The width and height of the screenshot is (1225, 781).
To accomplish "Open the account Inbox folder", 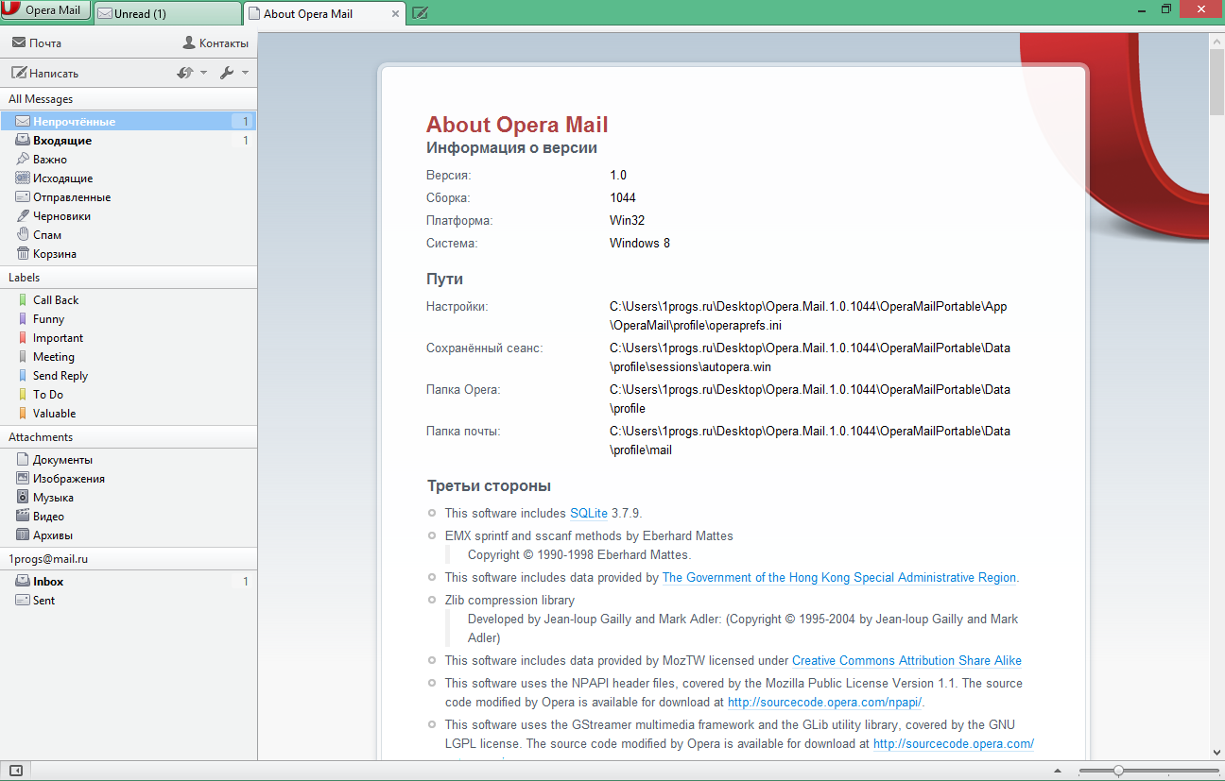I will pos(129,582).
